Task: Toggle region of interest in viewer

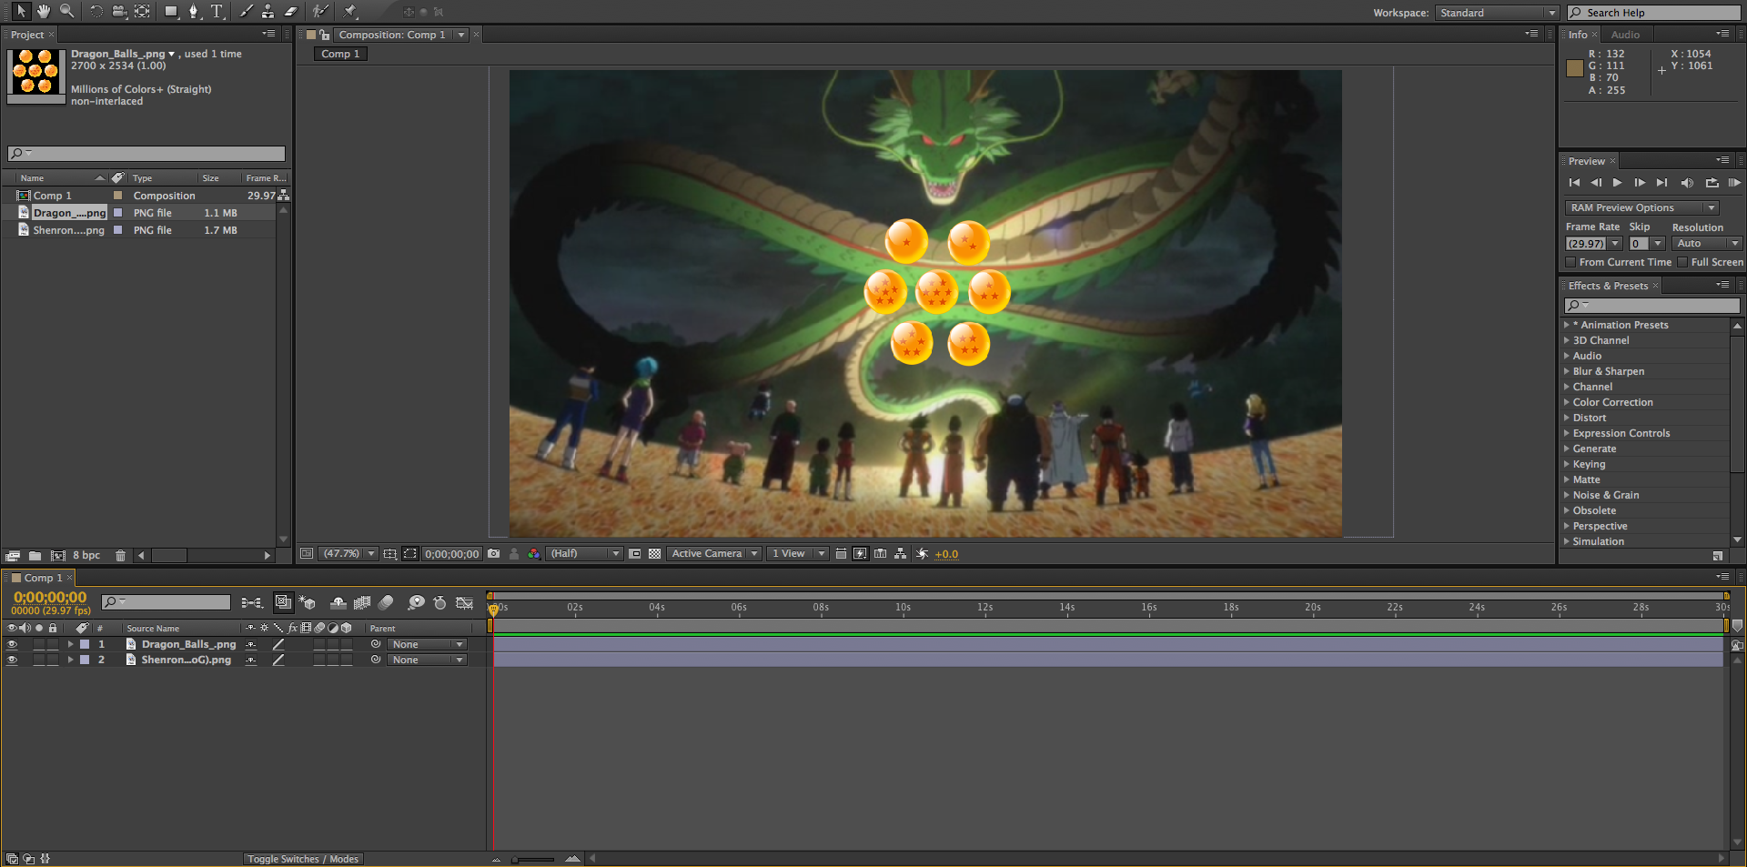Action: tap(635, 553)
